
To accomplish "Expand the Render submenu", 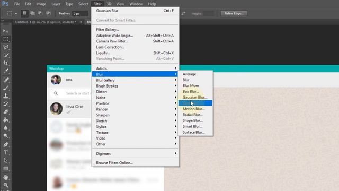I will (x=136, y=109).
